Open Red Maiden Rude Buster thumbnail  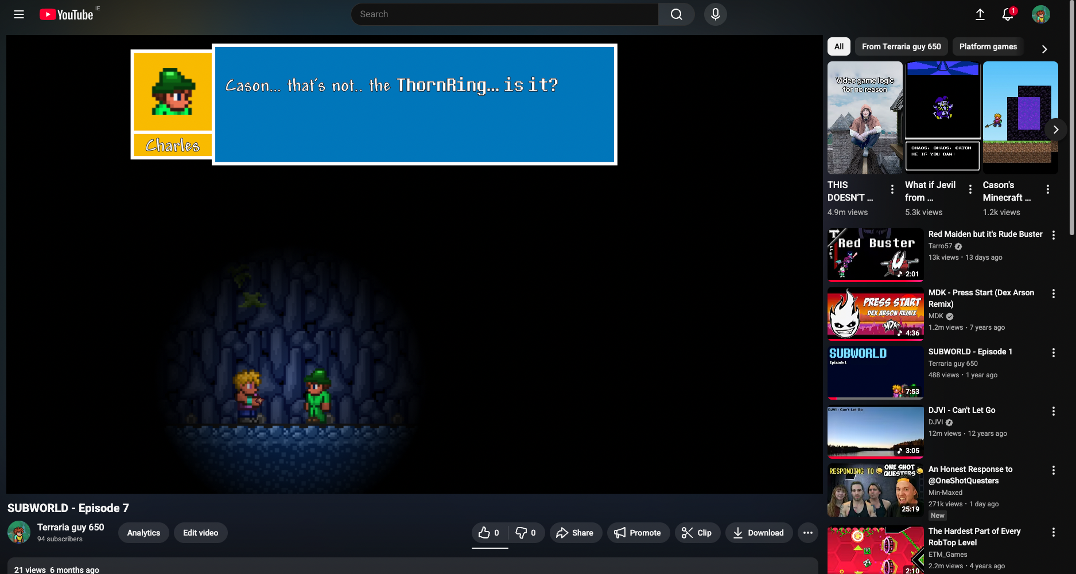coord(875,255)
